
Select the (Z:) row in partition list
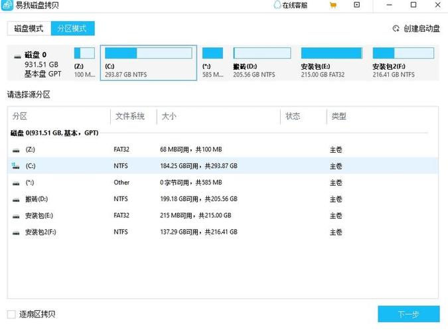click(223, 149)
